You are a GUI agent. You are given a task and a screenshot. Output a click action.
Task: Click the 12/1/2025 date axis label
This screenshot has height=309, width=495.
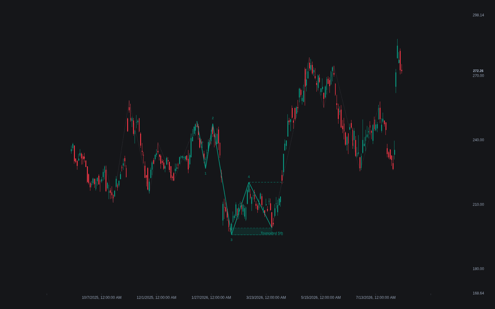[157, 298]
